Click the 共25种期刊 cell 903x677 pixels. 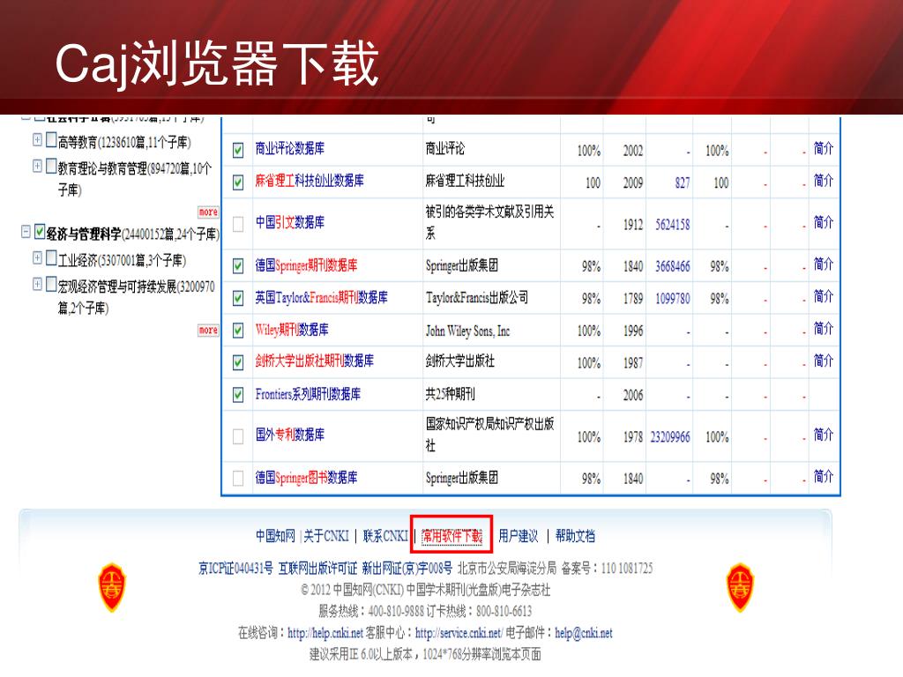451,394
